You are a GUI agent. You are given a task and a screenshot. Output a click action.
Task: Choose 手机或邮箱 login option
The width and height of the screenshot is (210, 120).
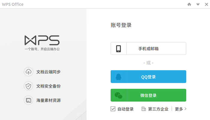(x=148, y=49)
